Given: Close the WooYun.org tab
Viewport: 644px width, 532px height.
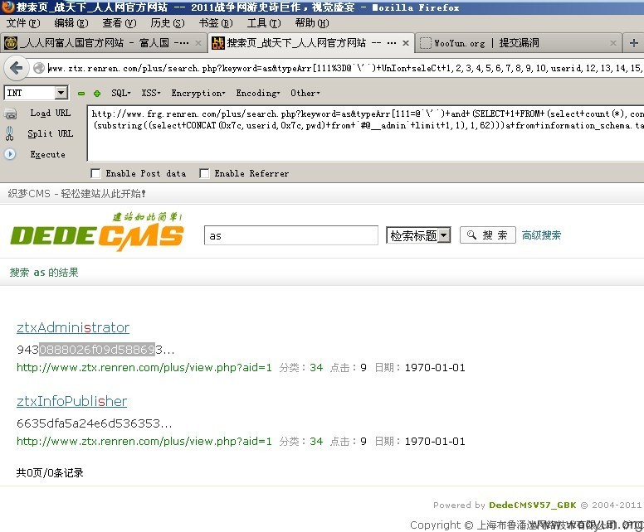Looking at the screenshot, I should tap(613, 43).
